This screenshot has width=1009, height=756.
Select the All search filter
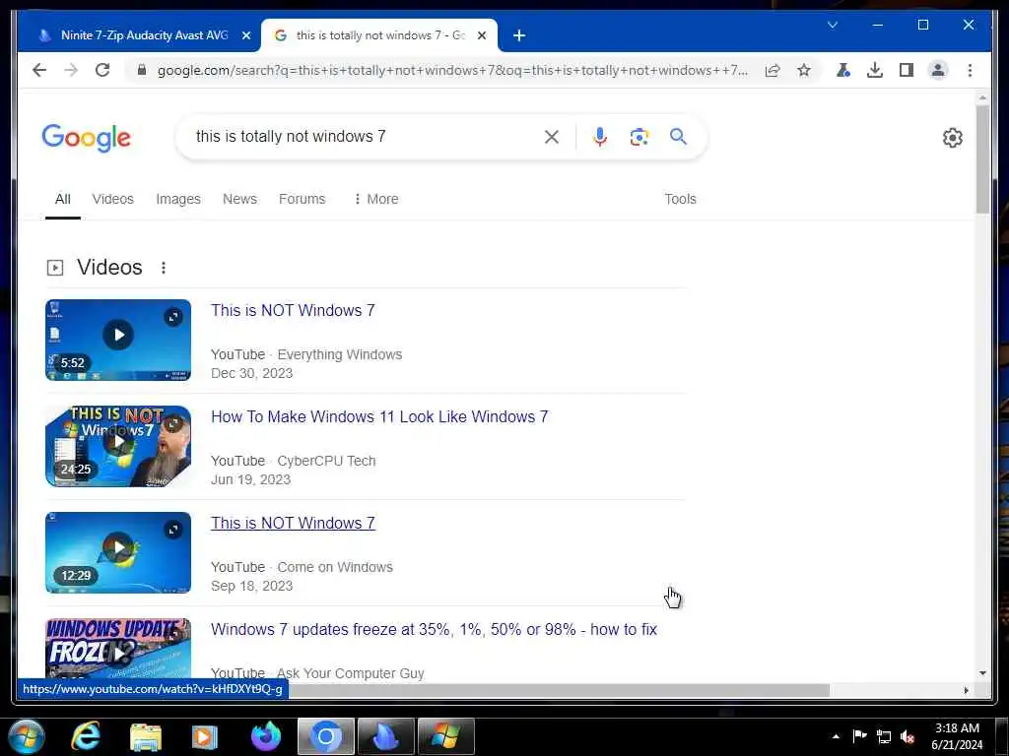point(62,199)
